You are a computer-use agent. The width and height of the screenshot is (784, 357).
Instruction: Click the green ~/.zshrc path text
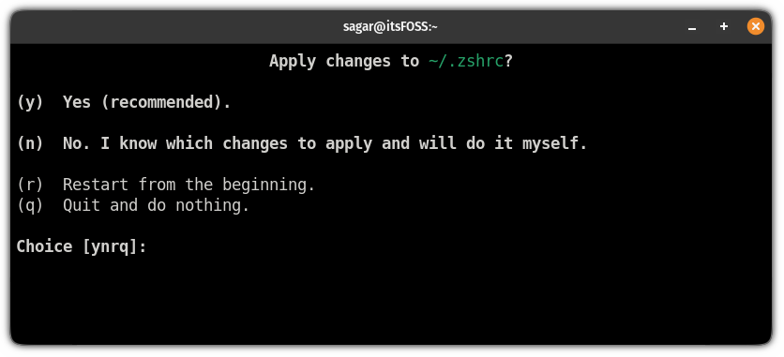point(466,62)
